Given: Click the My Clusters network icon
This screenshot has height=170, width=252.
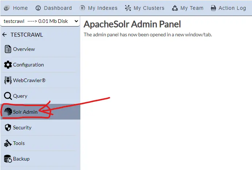Looking at the screenshot, I should pos(128,8).
